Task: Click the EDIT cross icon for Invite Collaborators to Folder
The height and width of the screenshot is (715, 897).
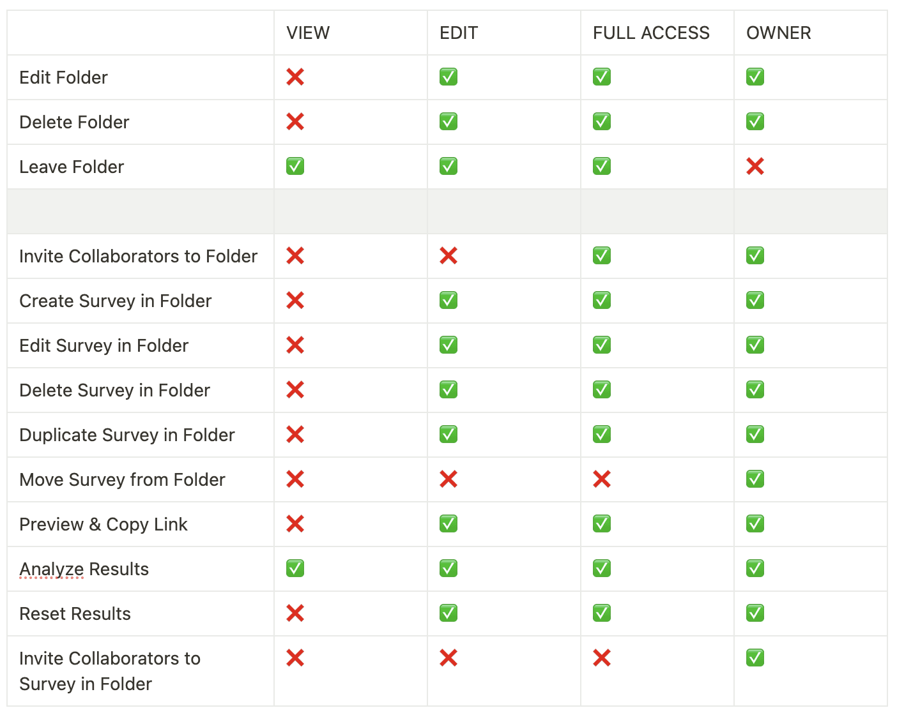Action: coord(448,255)
